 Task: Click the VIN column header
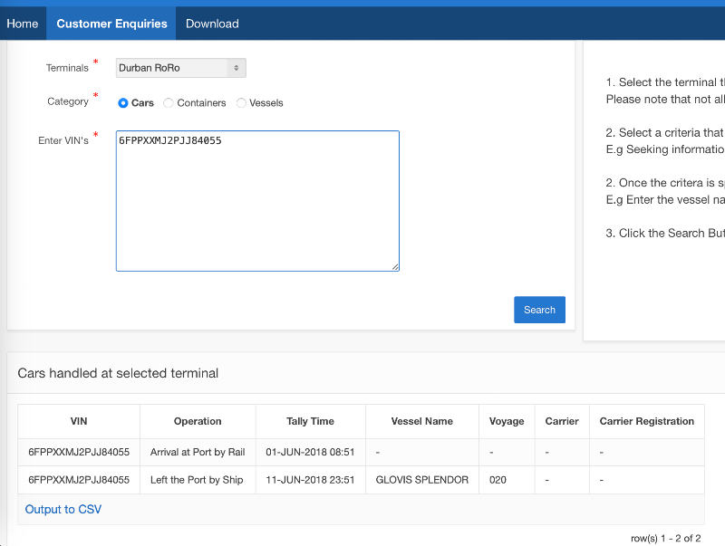[x=79, y=421]
